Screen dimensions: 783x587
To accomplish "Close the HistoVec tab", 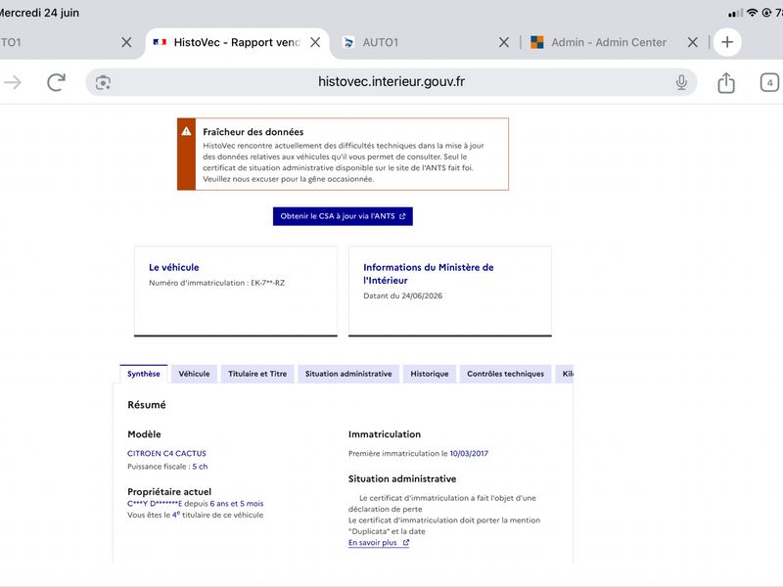I will coord(315,42).
